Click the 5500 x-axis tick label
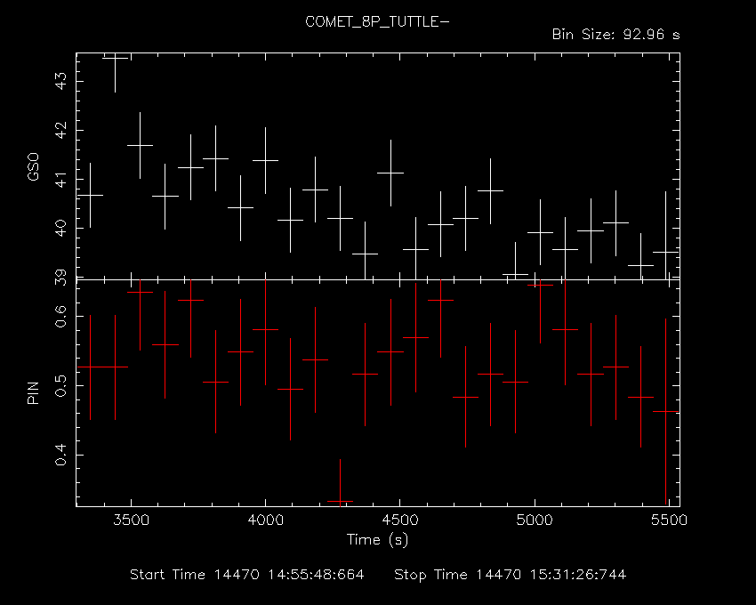This screenshot has height=605, width=756. point(669,520)
